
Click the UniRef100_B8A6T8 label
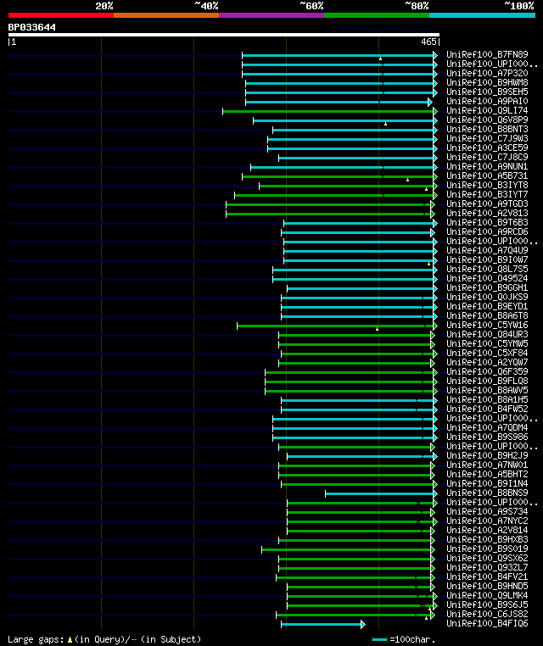point(487,315)
